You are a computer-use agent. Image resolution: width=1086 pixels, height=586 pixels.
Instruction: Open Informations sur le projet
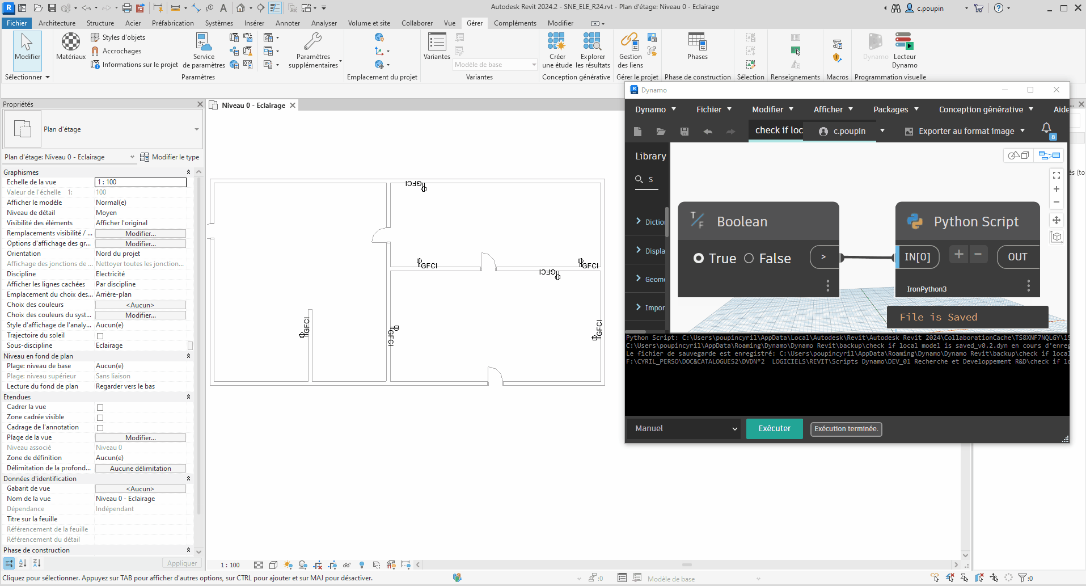[x=134, y=65]
